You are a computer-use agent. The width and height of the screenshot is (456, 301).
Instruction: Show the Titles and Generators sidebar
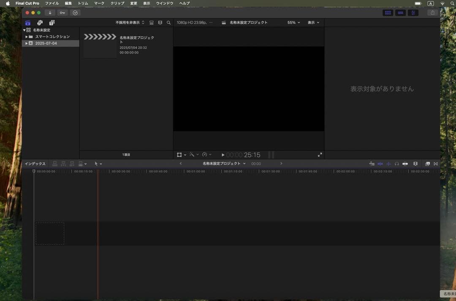[x=52, y=23]
